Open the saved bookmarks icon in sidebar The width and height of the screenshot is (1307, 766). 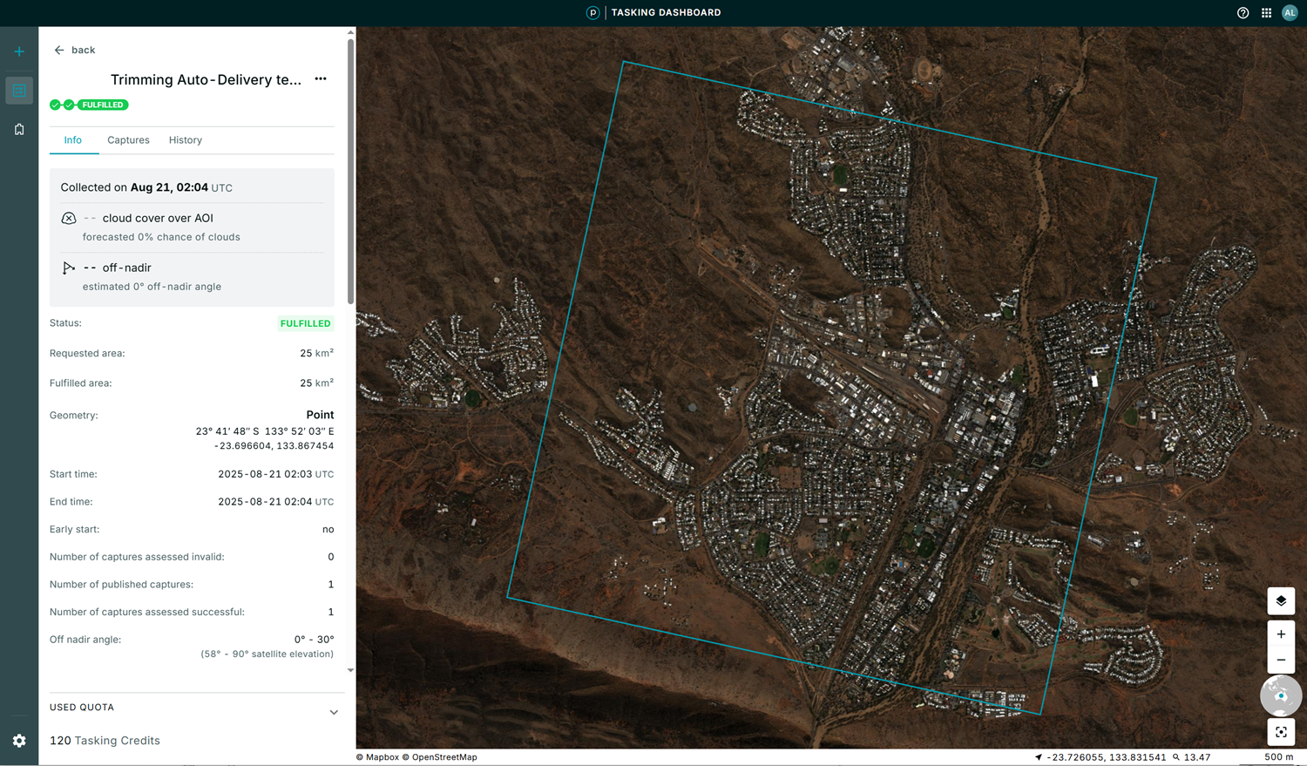coord(19,129)
